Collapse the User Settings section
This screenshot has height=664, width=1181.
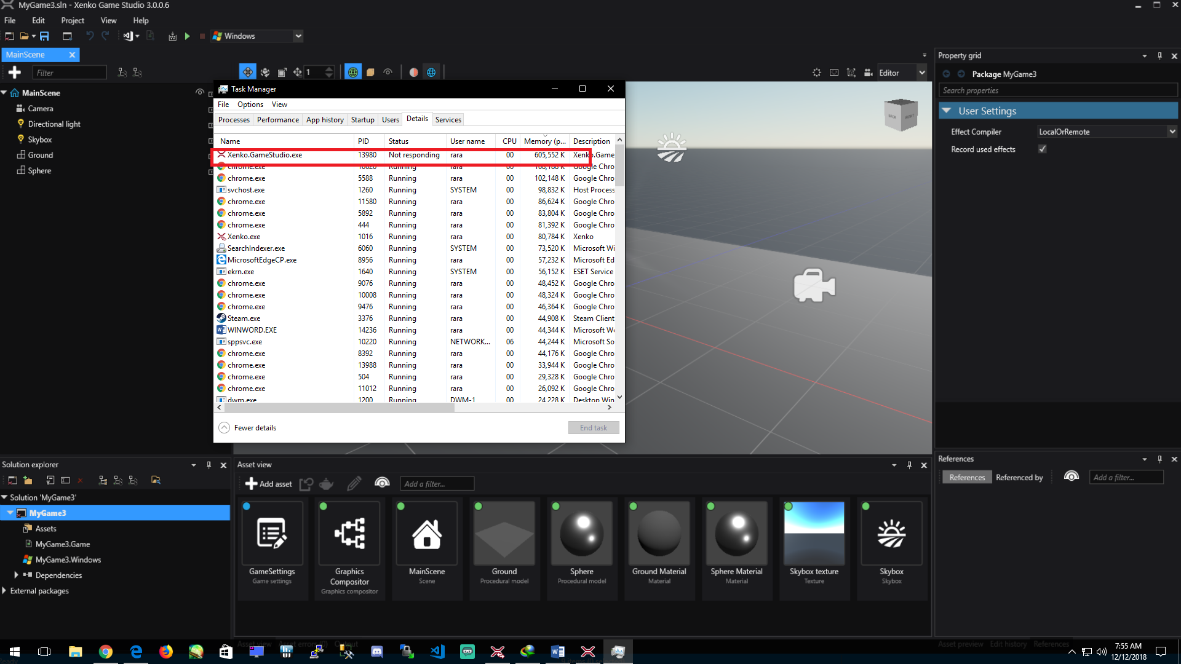(x=946, y=111)
